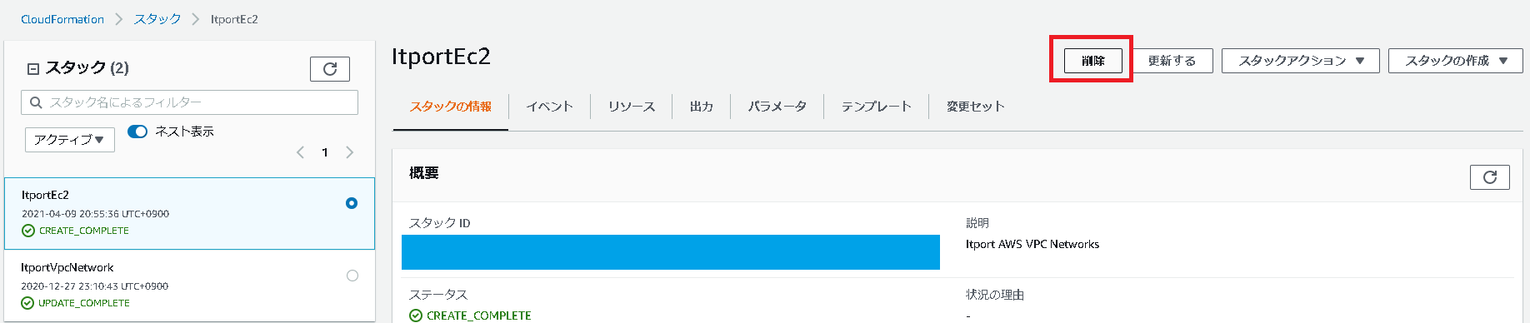Go to the next page of stacks
The image size is (1530, 323).
(349, 152)
